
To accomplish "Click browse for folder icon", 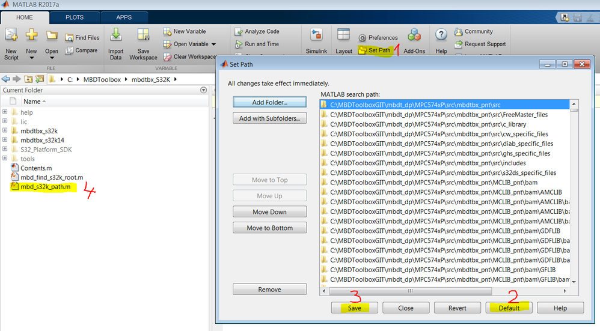I will (40, 79).
